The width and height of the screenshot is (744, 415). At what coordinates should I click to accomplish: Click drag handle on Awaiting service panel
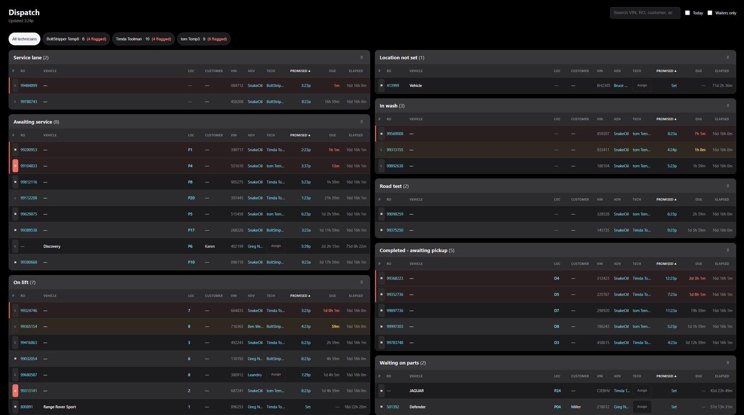(362, 122)
